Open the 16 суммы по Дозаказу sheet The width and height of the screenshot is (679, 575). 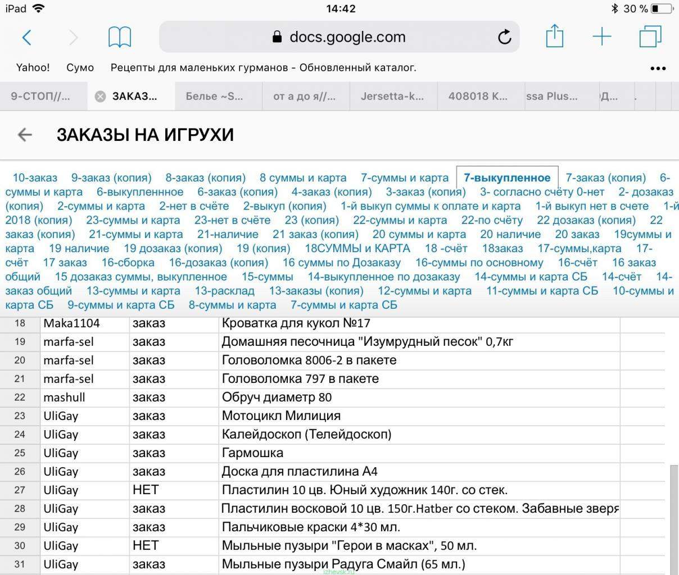point(342,262)
